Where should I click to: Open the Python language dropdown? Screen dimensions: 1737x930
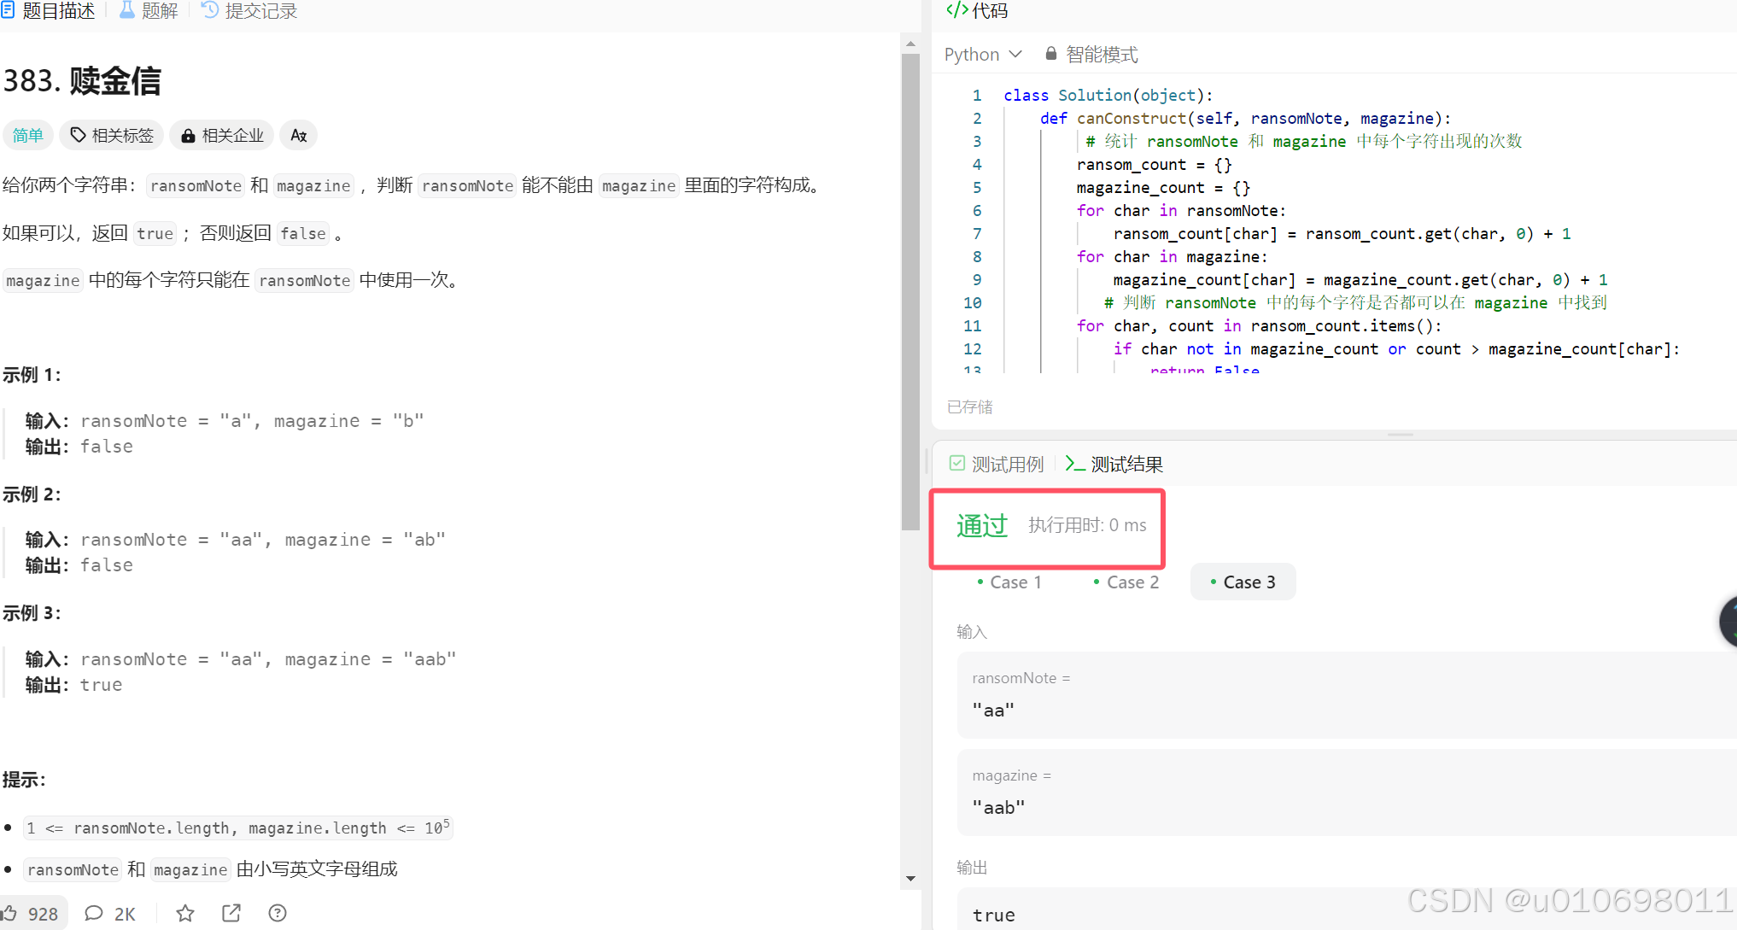click(x=983, y=54)
